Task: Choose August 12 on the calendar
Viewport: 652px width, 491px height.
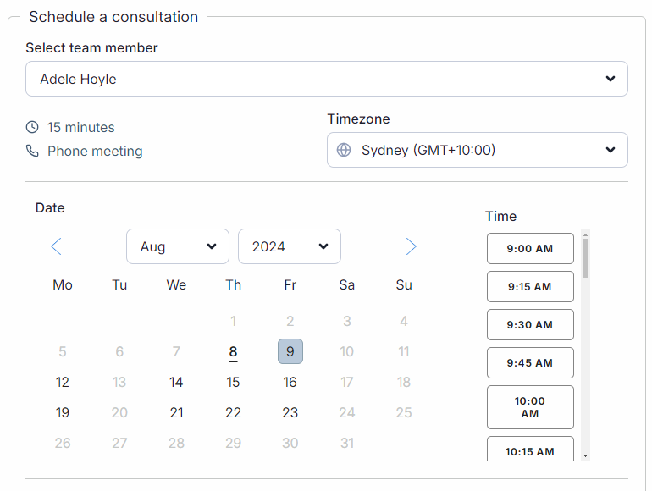Action: (x=63, y=382)
